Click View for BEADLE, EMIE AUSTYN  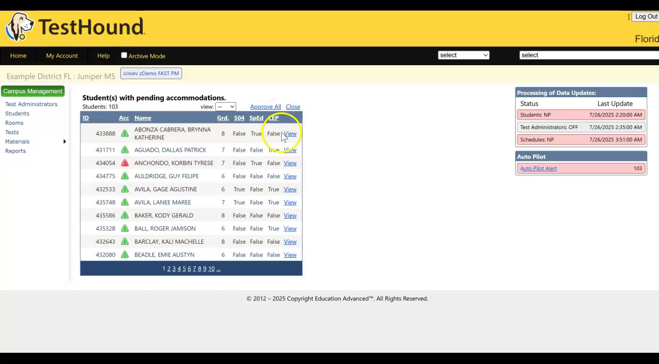tap(290, 255)
